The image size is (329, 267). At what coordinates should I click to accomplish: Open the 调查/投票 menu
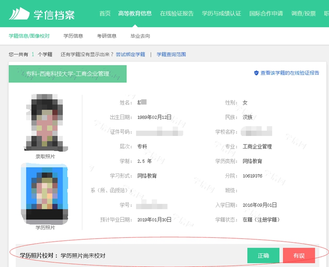303,13
